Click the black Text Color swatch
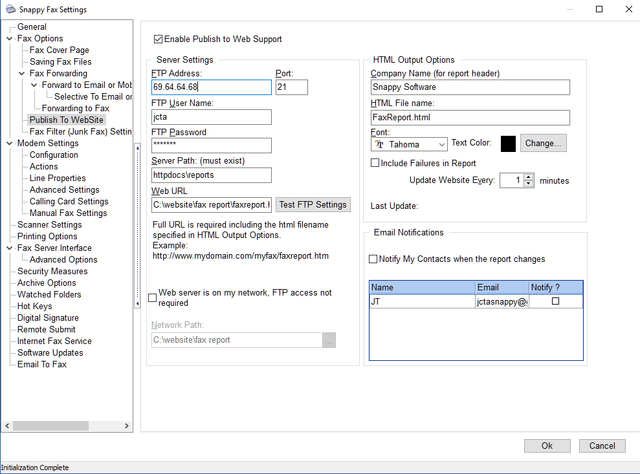 [x=508, y=144]
